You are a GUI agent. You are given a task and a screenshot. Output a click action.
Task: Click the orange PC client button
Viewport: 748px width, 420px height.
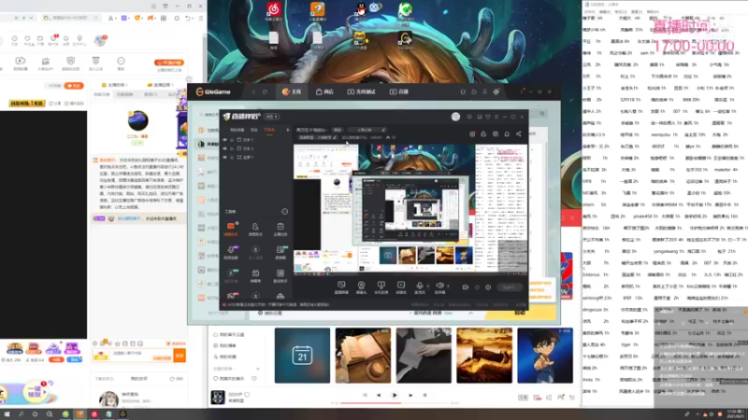(x=169, y=63)
